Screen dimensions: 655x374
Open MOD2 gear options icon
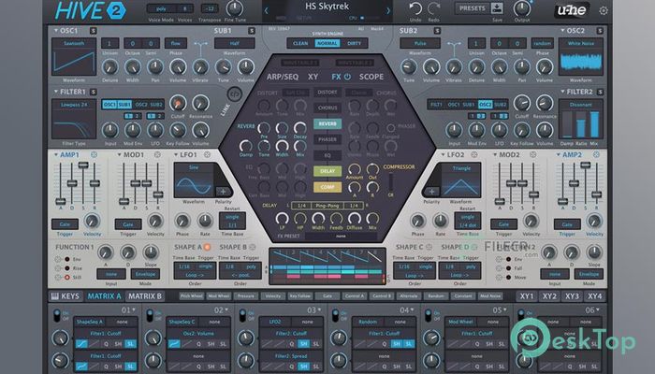533,154
